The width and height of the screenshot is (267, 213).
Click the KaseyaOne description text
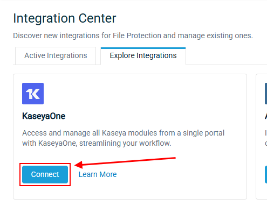[x=123, y=138]
